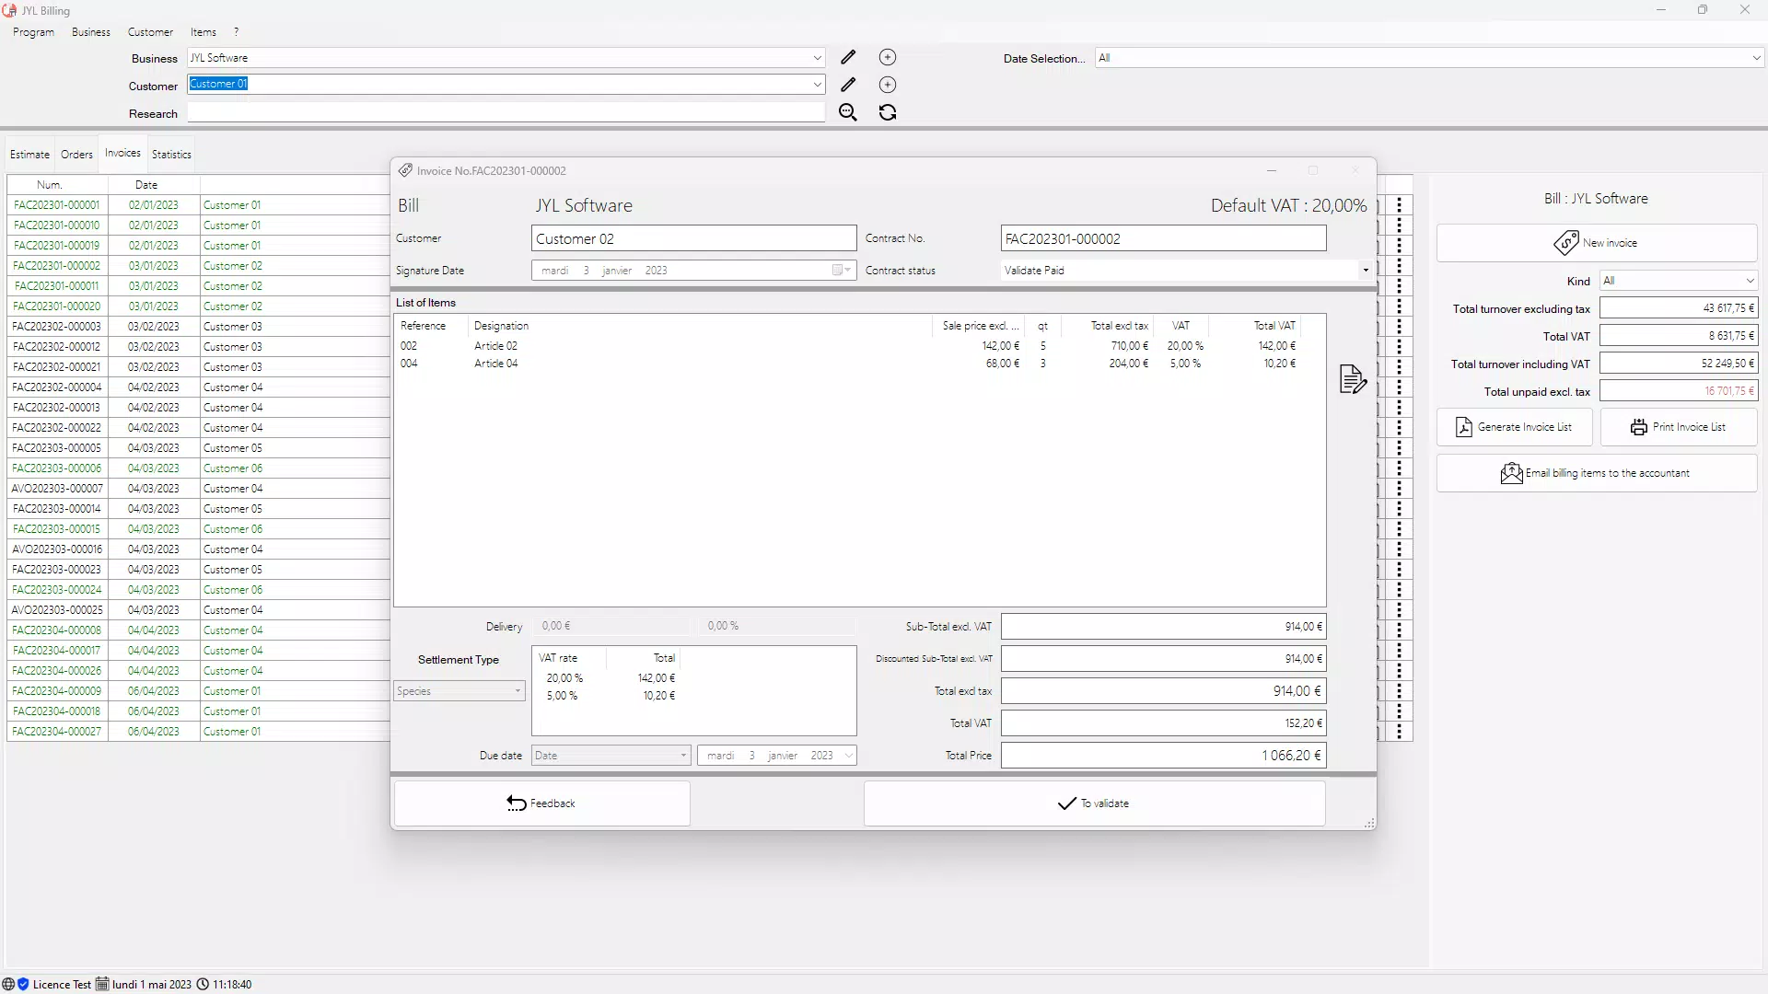This screenshot has height=994, width=1768.
Task: Edit the selected Customer with pencil icon
Action: tap(848, 85)
